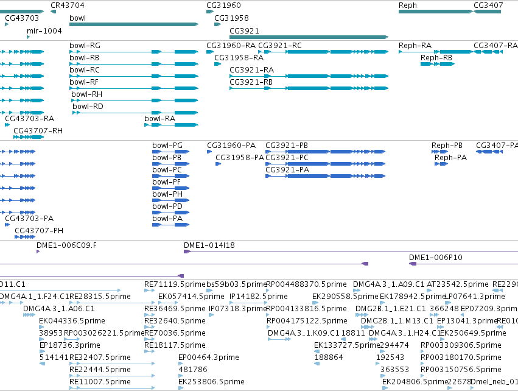The height and width of the screenshot is (391, 518).
Task: Select the CG3921 gene bar
Action: tap(309, 37)
